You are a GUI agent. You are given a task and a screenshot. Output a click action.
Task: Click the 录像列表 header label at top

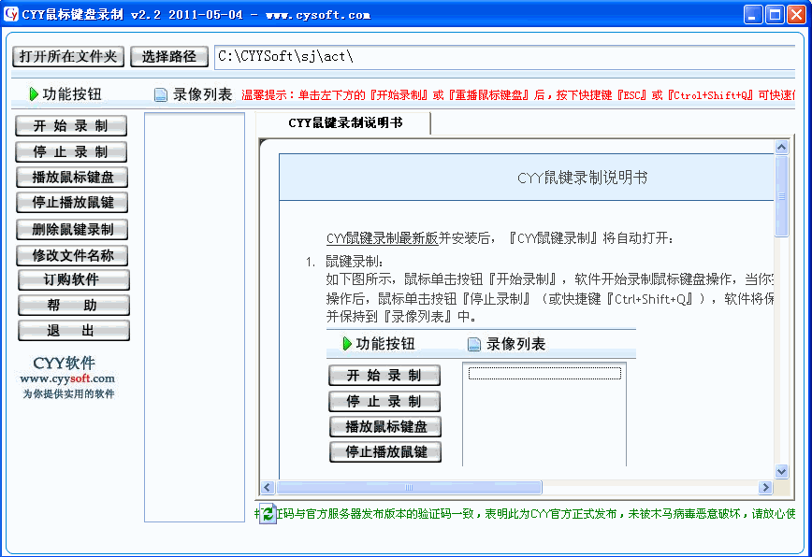tap(202, 94)
